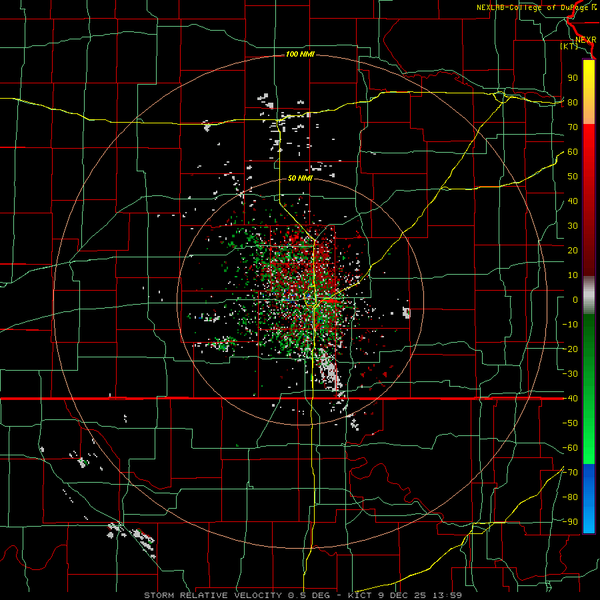
Task: Click the -30 velocity scale label
Action: point(570,374)
